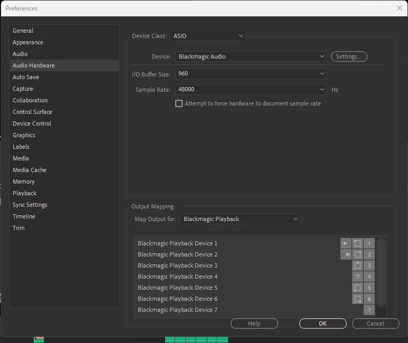This screenshot has height=343, width=408.
Task: Click the front-left surround icon on Device 1
Action: click(357, 243)
